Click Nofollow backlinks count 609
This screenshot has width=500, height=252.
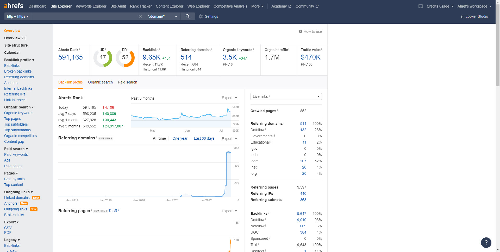click(x=303, y=226)
